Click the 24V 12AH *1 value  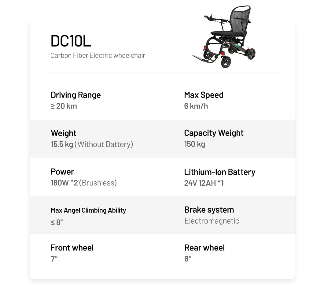click(x=204, y=183)
